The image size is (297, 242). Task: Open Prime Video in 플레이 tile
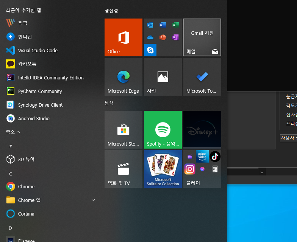click(202, 157)
